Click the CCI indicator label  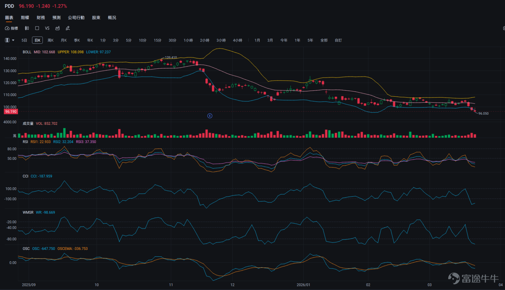pyautogui.click(x=25, y=176)
